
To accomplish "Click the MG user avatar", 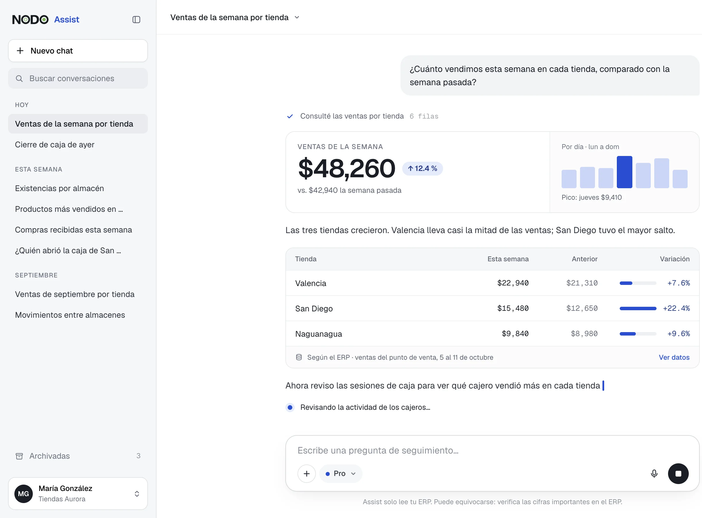I will pos(24,494).
